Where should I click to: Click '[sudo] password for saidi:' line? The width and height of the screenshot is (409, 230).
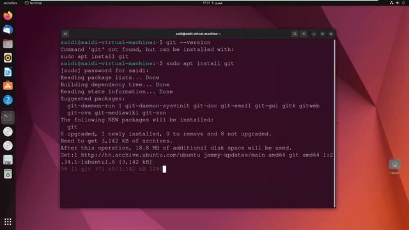point(105,71)
